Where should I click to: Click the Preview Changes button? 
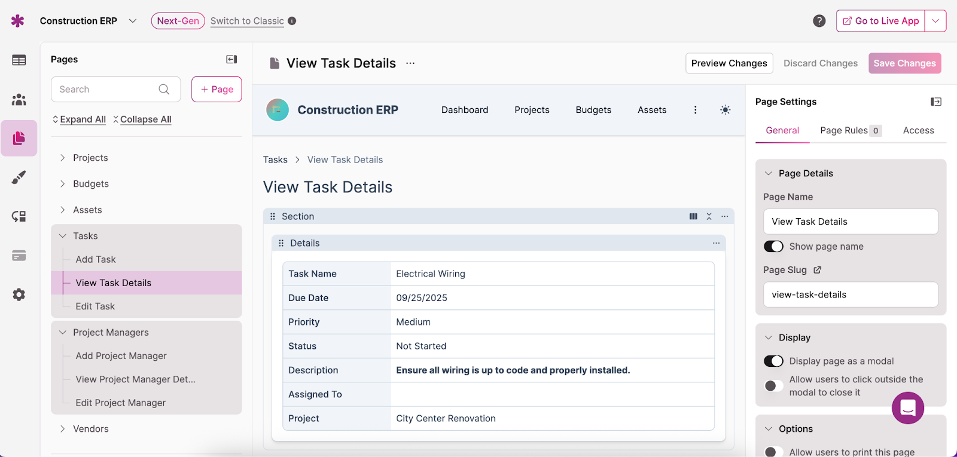pyautogui.click(x=729, y=63)
